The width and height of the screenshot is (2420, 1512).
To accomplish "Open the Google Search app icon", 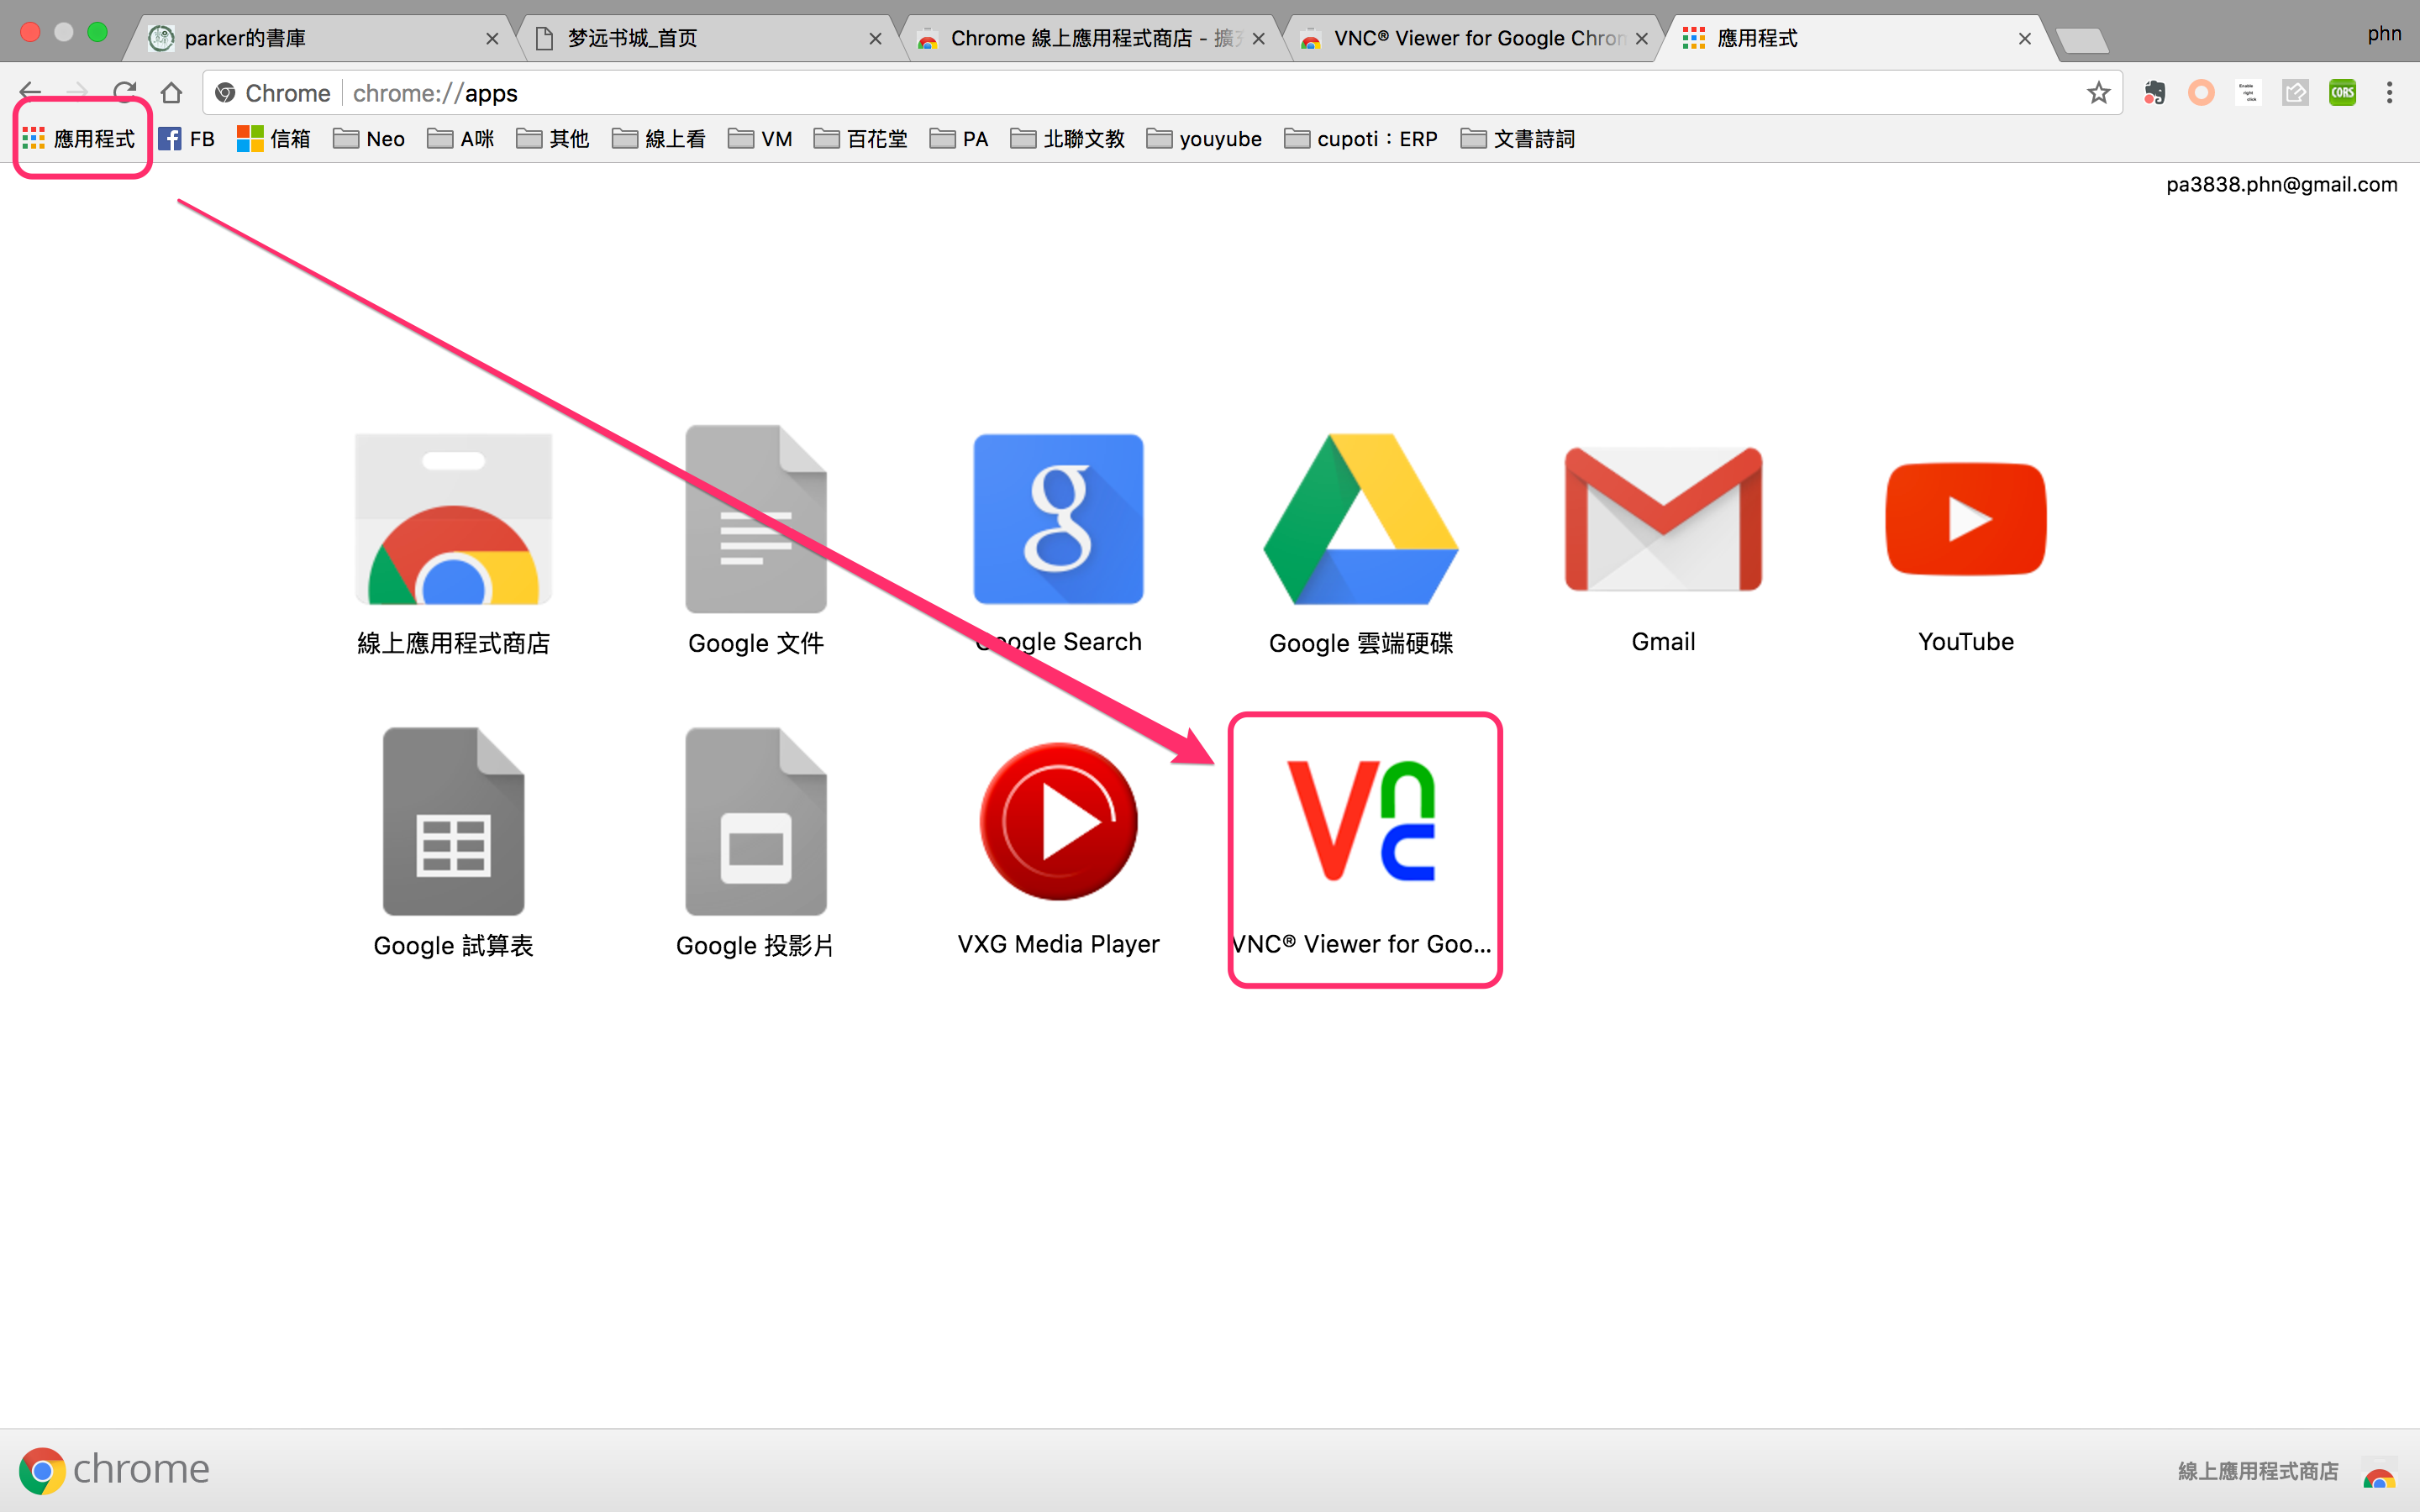I will pos(1058,519).
